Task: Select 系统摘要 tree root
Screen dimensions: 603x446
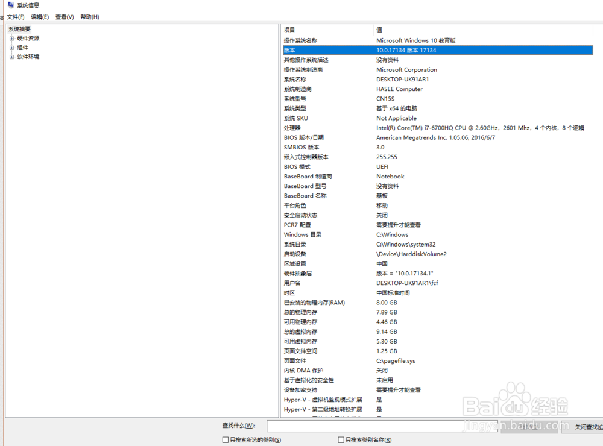Action: click(x=20, y=29)
